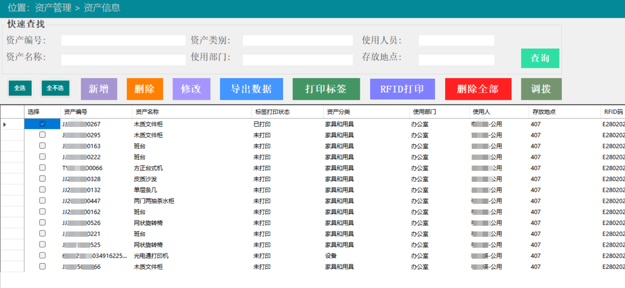Click the 修改 edit button
The image size is (625, 288).
[x=191, y=89]
